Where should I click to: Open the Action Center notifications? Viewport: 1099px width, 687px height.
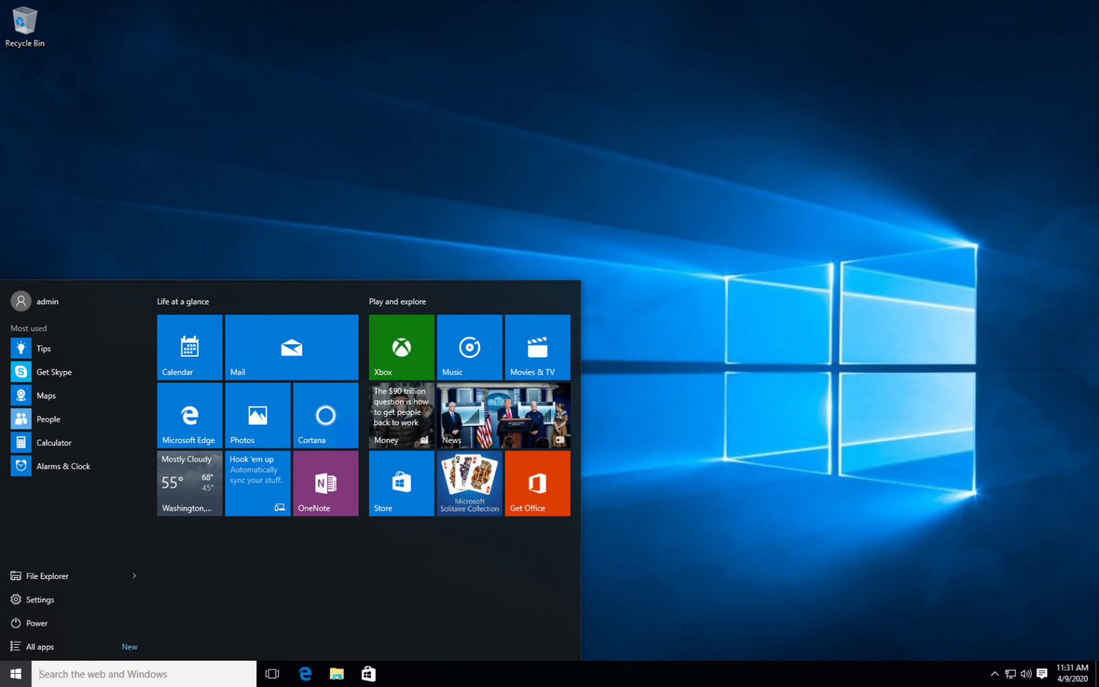point(1042,674)
